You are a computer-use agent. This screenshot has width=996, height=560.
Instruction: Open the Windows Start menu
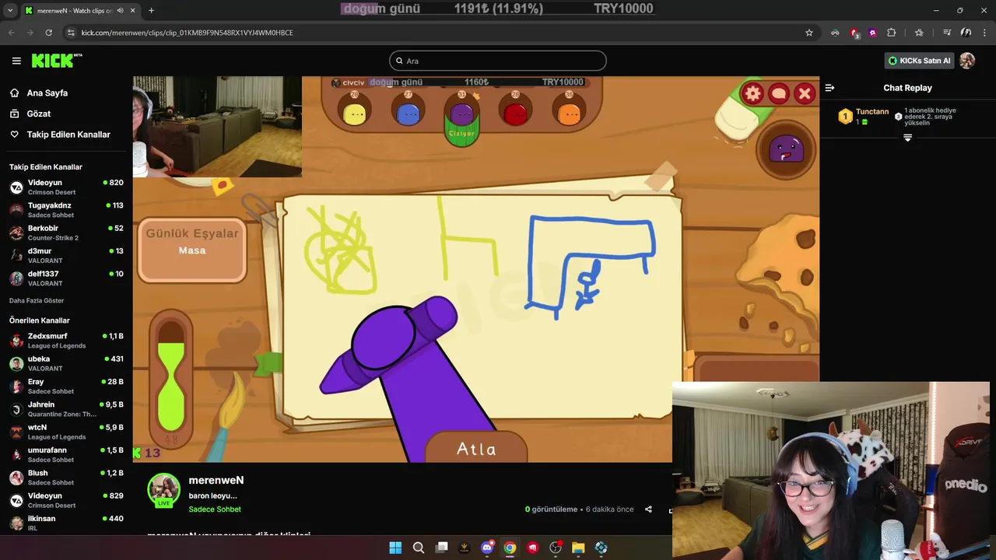tap(395, 548)
